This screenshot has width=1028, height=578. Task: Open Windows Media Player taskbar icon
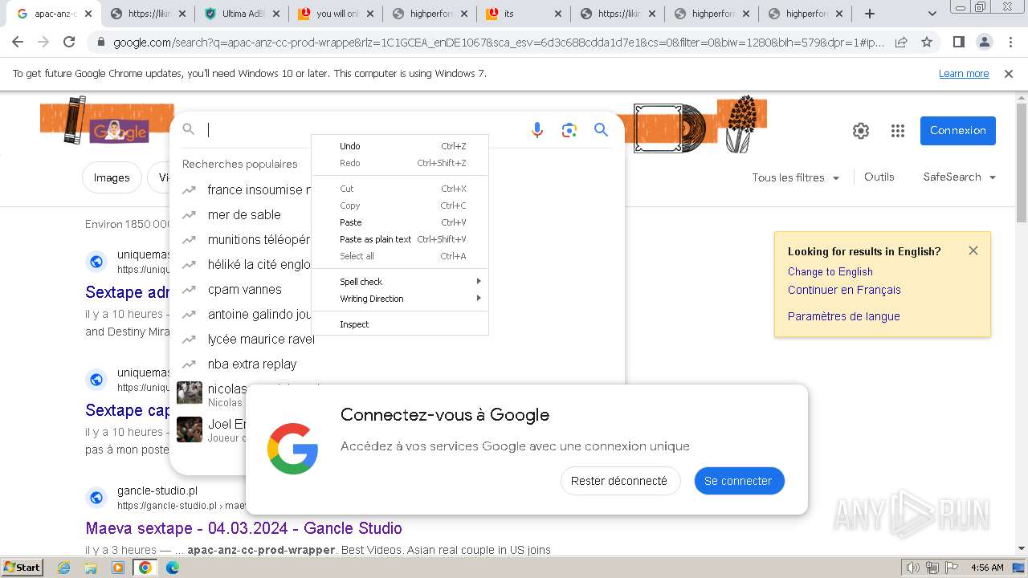118,568
